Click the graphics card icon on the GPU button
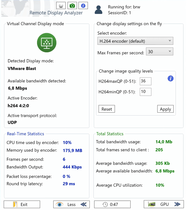This screenshot has height=210, width=187. [x=151, y=204]
